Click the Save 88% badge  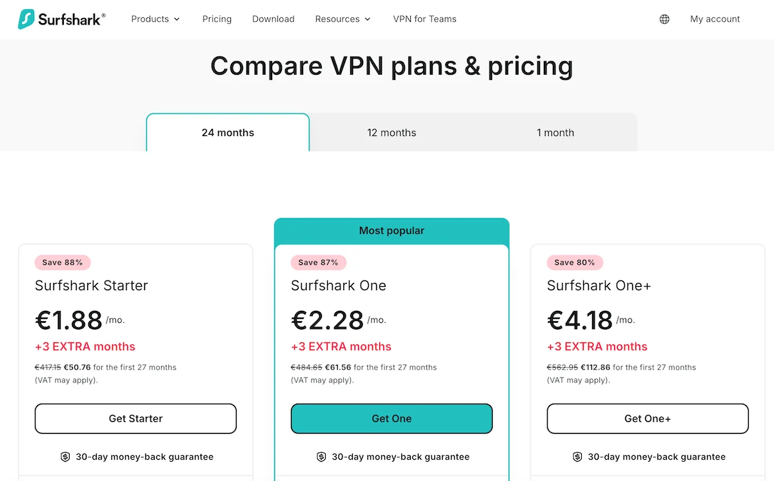63,262
